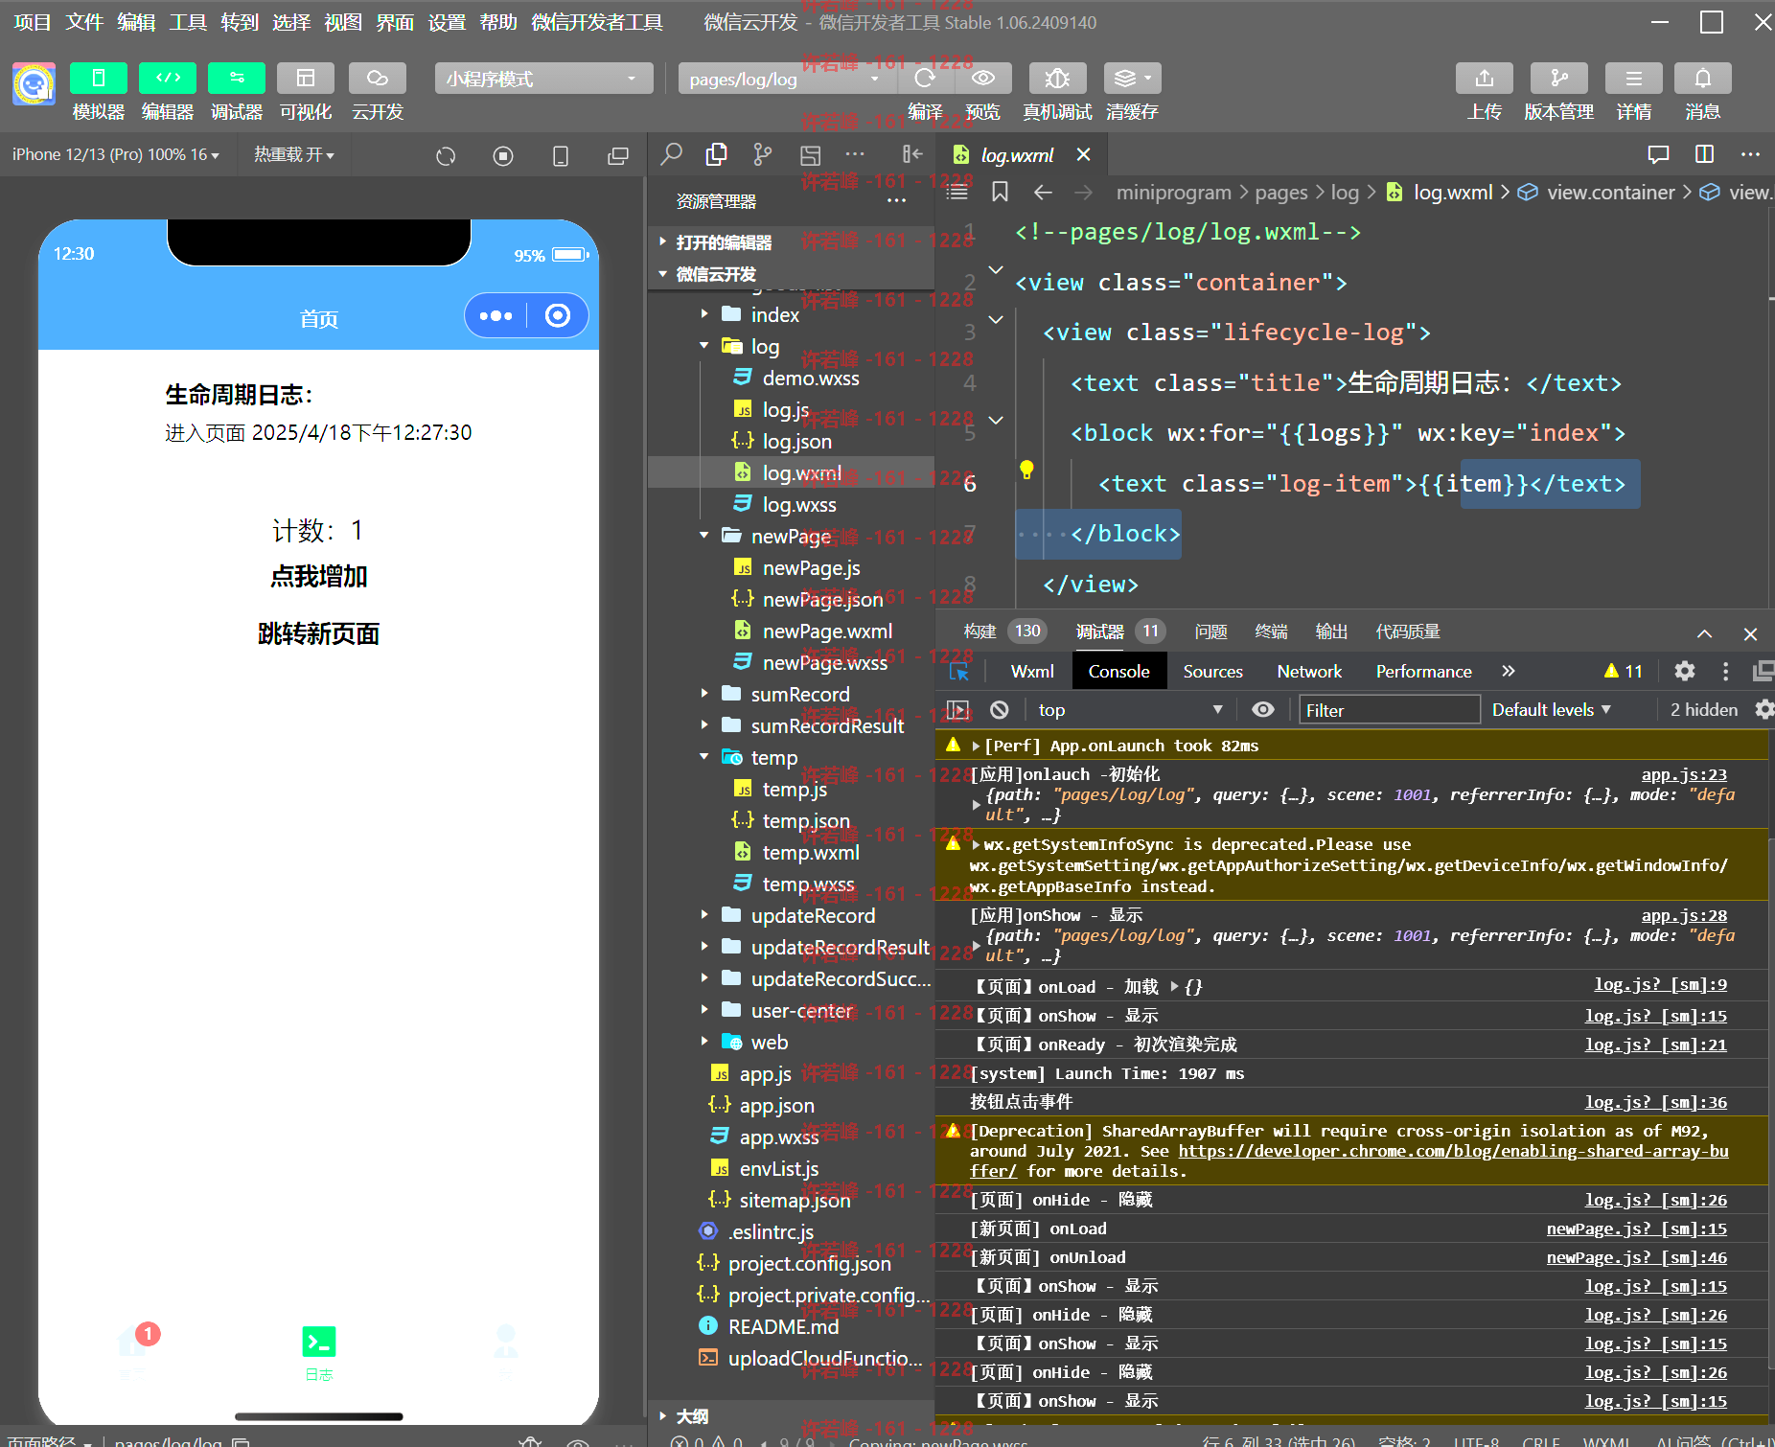The width and height of the screenshot is (1775, 1447).
Task: Open the top context dropdown
Action: tap(1131, 709)
